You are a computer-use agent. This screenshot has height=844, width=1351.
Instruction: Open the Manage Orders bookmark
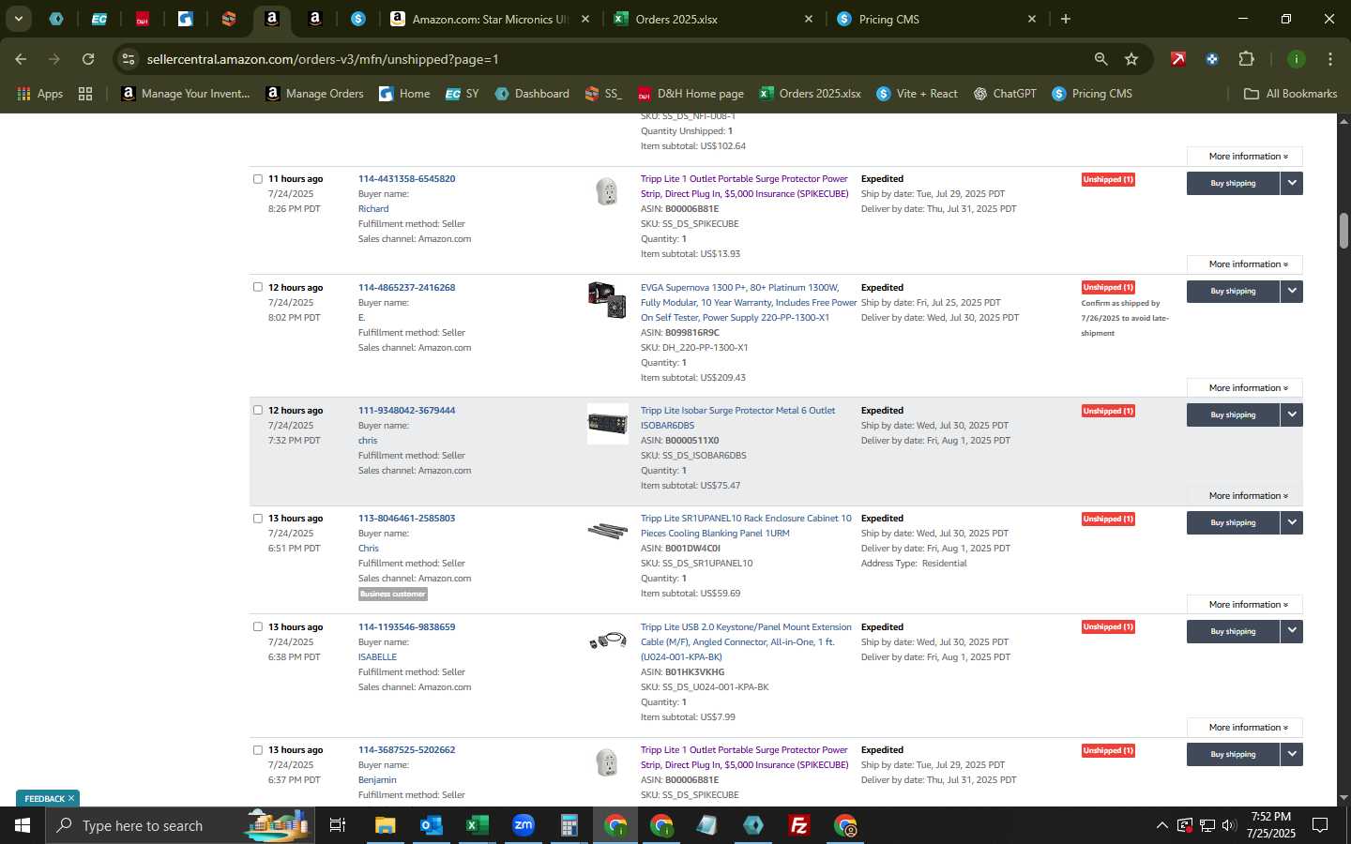tap(314, 94)
